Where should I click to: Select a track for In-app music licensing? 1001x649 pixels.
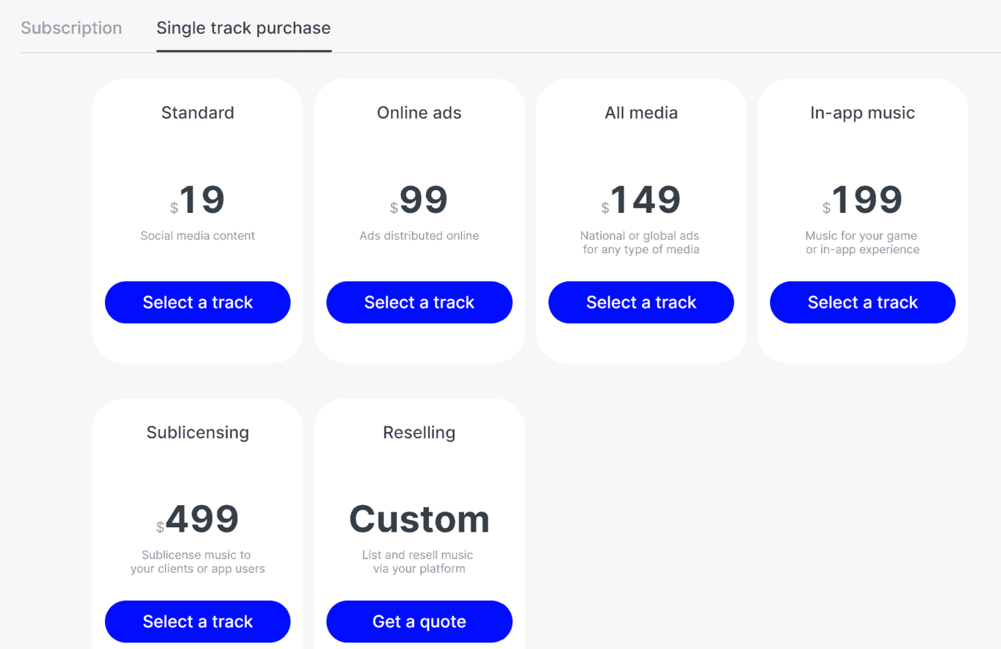(862, 302)
